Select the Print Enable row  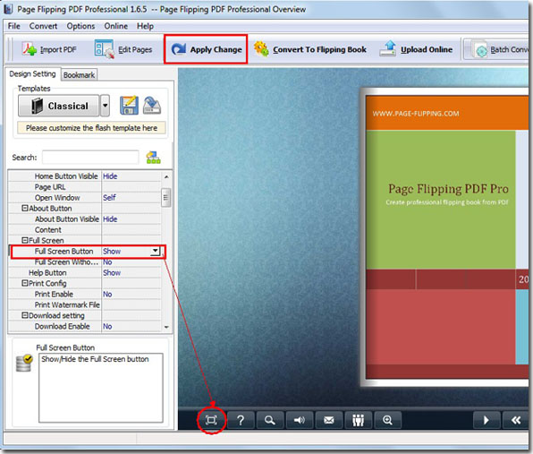(85, 295)
